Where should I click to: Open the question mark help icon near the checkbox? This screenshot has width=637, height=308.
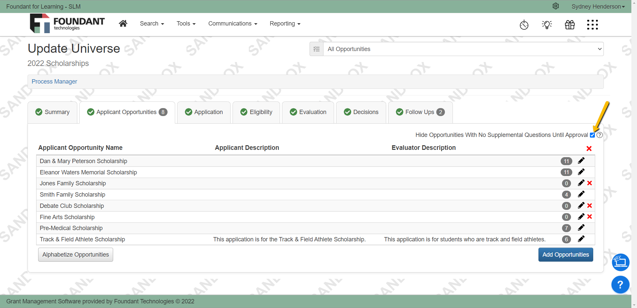pos(600,135)
